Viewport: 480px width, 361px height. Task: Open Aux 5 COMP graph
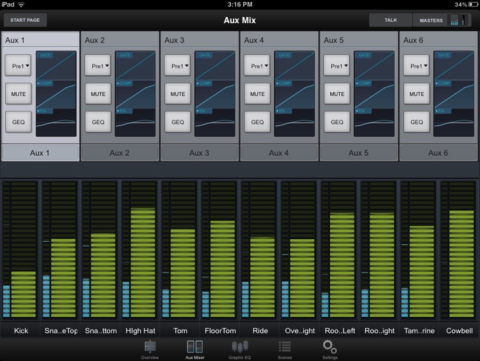pyautogui.click(x=374, y=94)
